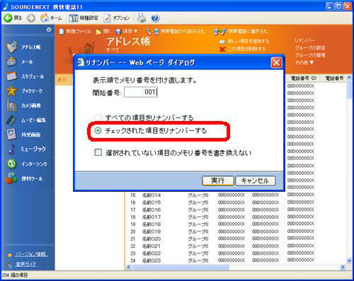Image resolution: width=354 pixels, height=281 pixels.
Task: Open インターシンク in the sidebar
Action: tap(27, 164)
